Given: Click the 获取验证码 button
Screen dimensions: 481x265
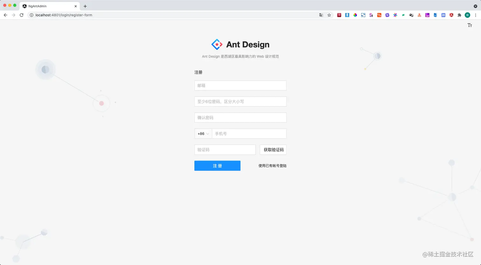Looking at the screenshot, I should [x=273, y=150].
